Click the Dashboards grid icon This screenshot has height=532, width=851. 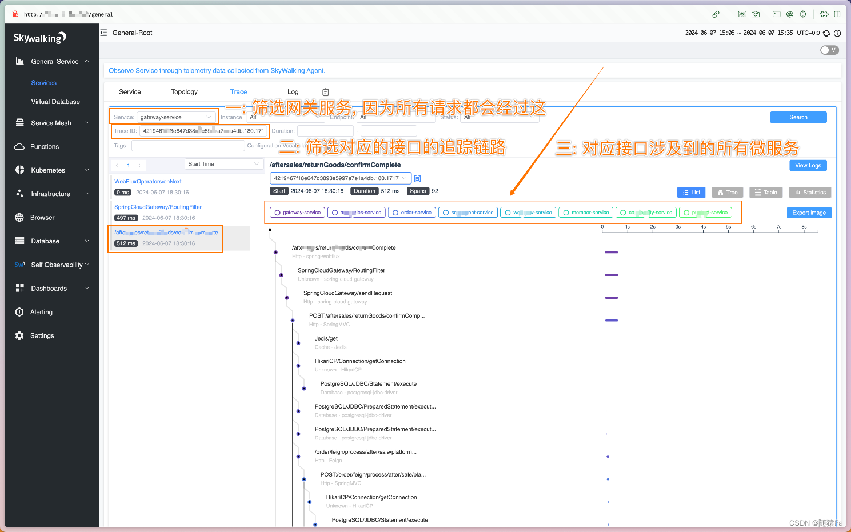pos(19,289)
